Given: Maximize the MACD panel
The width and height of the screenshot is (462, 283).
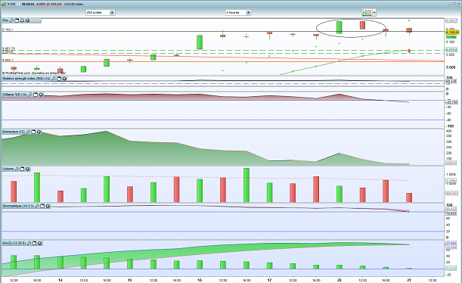Looking at the screenshot, I should (34, 243).
